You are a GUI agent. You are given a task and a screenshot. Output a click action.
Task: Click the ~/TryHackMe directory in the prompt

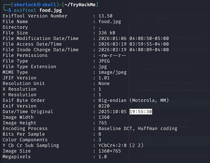(80, 5)
